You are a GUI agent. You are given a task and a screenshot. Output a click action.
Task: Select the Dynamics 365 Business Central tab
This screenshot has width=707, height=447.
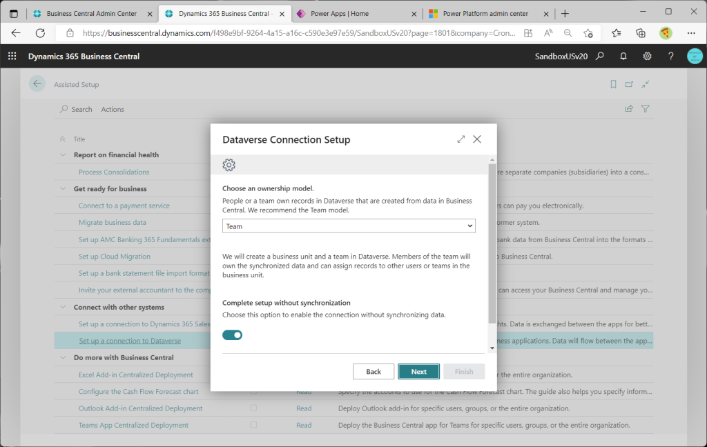click(x=224, y=14)
